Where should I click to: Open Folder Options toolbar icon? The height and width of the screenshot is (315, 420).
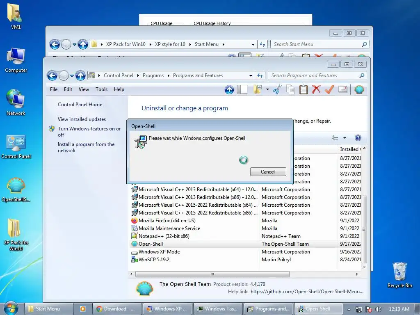[x=258, y=89]
